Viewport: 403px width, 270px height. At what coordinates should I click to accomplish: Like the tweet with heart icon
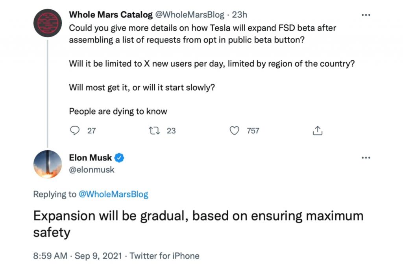235,131
